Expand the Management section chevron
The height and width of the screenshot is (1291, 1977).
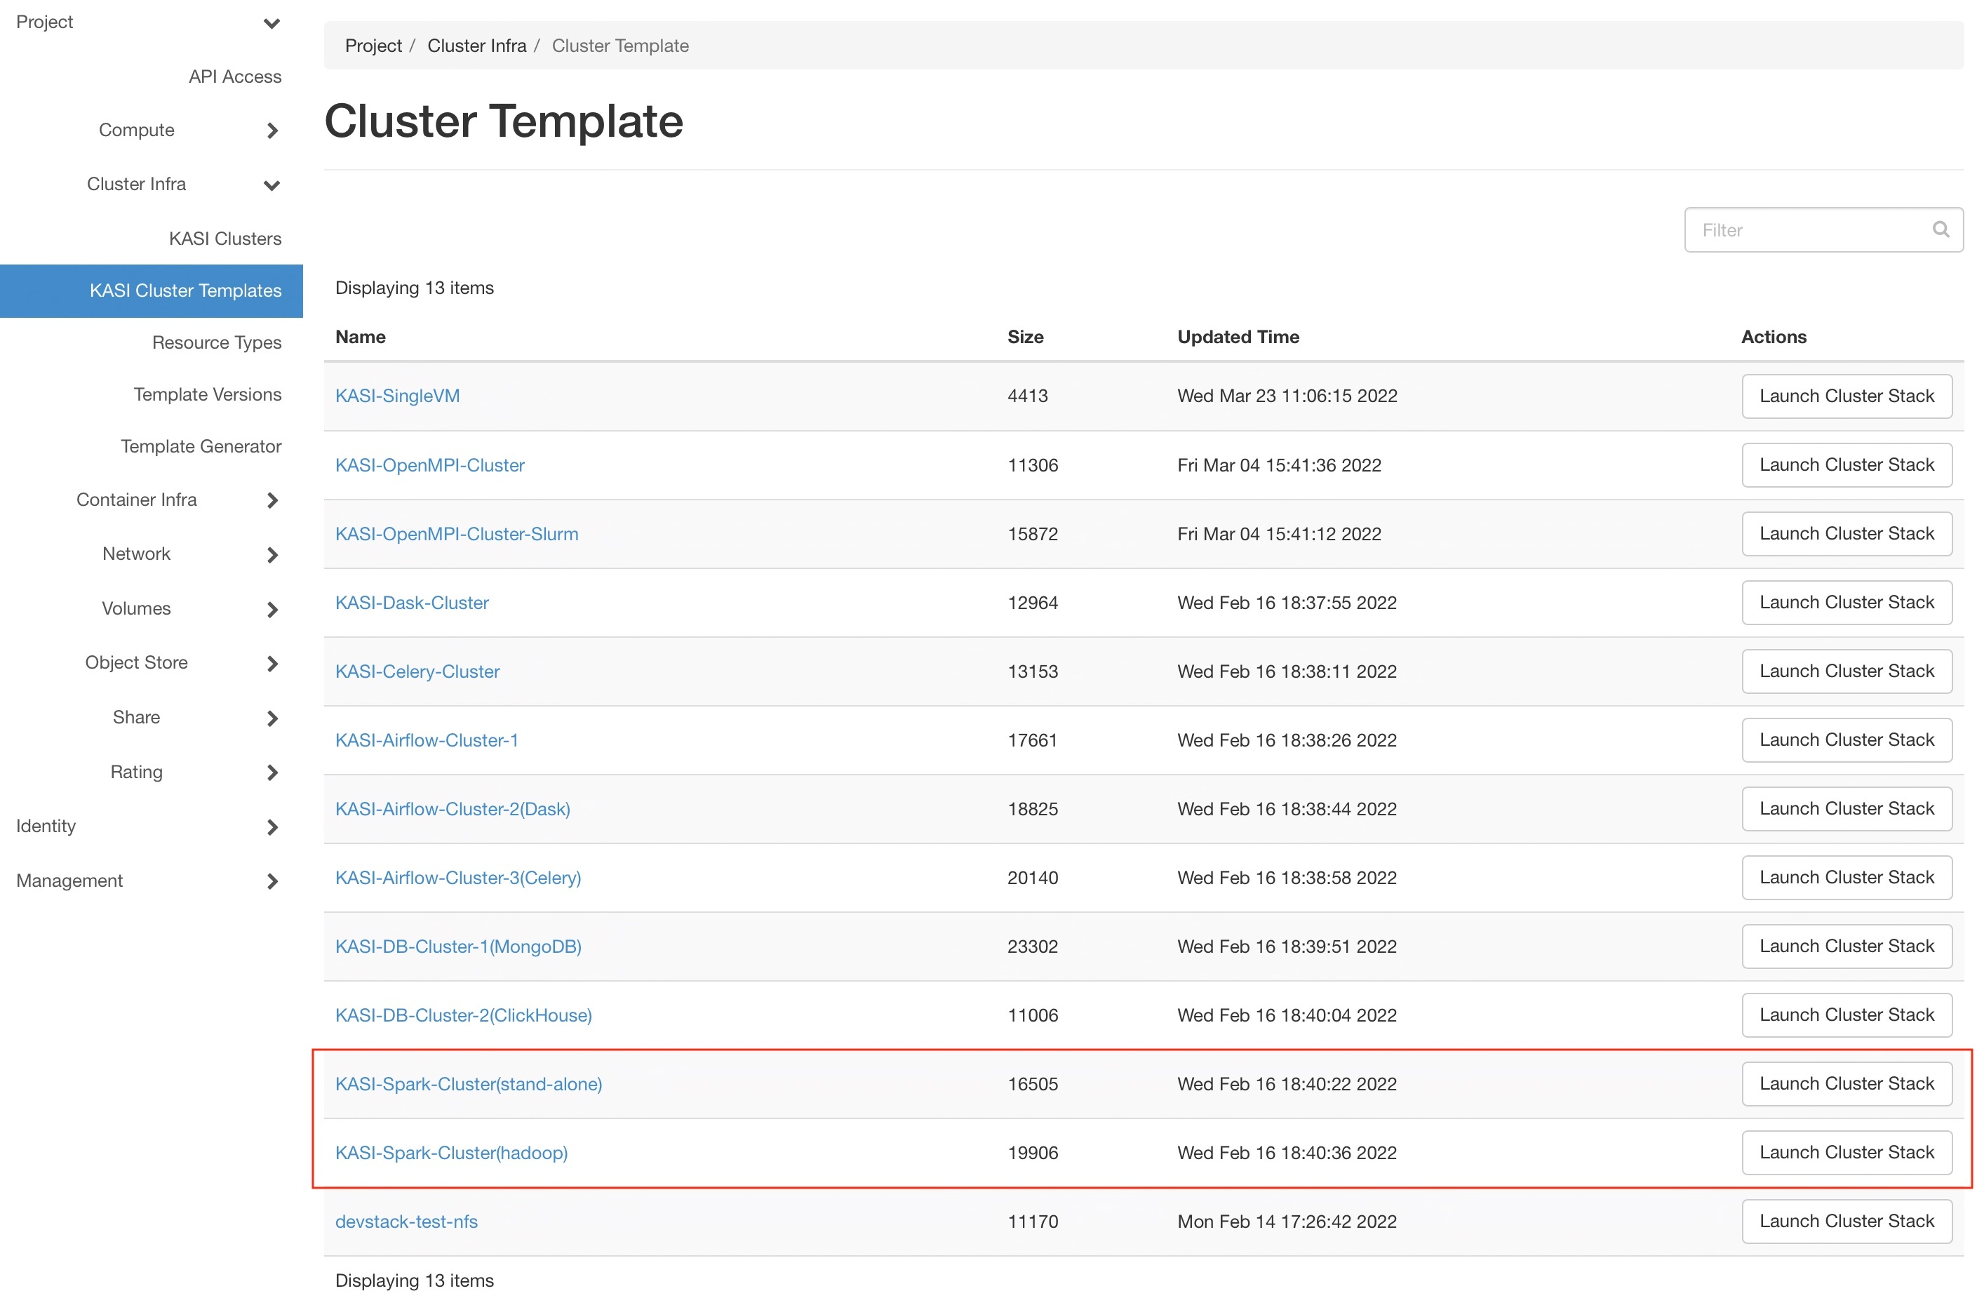[x=272, y=881]
